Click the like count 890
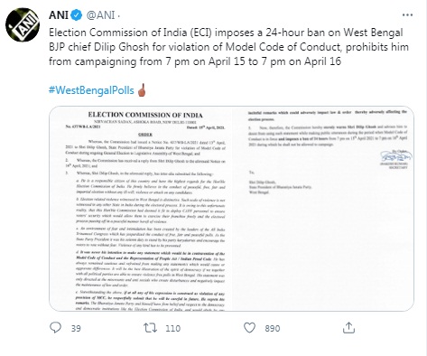Image resolution: width=427 pixels, height=356 pixels. (x=273, y=328)
